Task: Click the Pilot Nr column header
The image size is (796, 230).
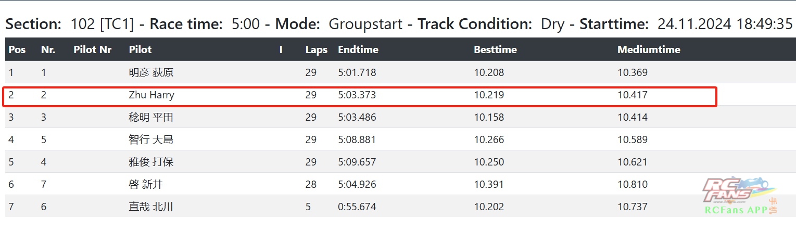Action: (x=93, y=50)
